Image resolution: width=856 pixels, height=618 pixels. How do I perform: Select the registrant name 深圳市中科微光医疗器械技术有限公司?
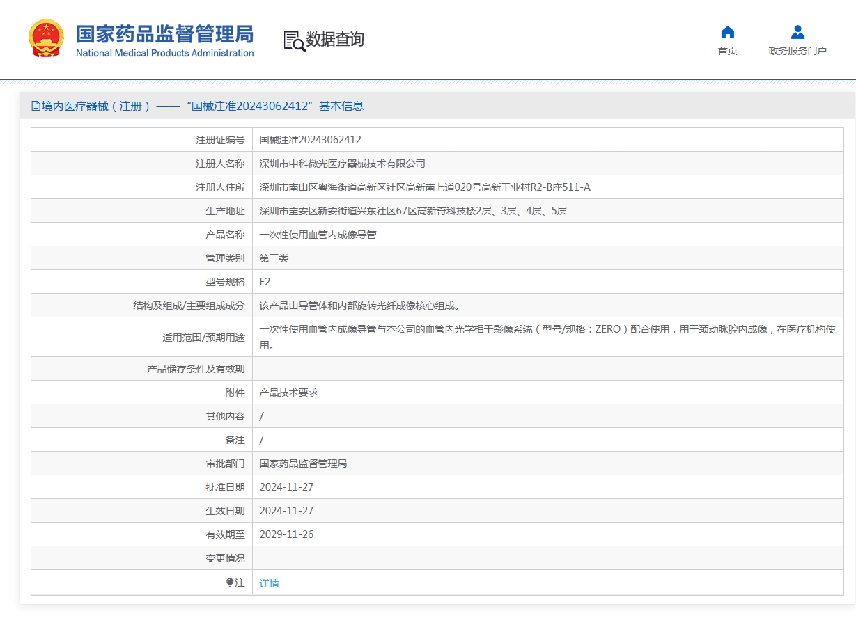click(343, 164)
